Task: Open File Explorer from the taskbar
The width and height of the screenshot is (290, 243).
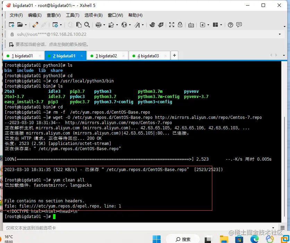Action: (224, 239)
